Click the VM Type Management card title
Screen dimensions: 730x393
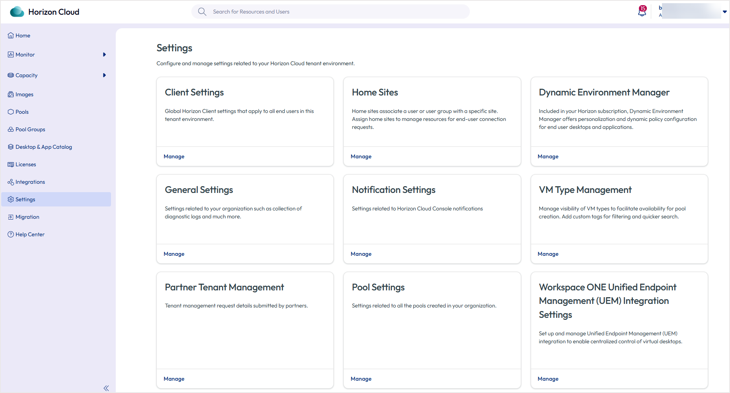click(585, 190)
